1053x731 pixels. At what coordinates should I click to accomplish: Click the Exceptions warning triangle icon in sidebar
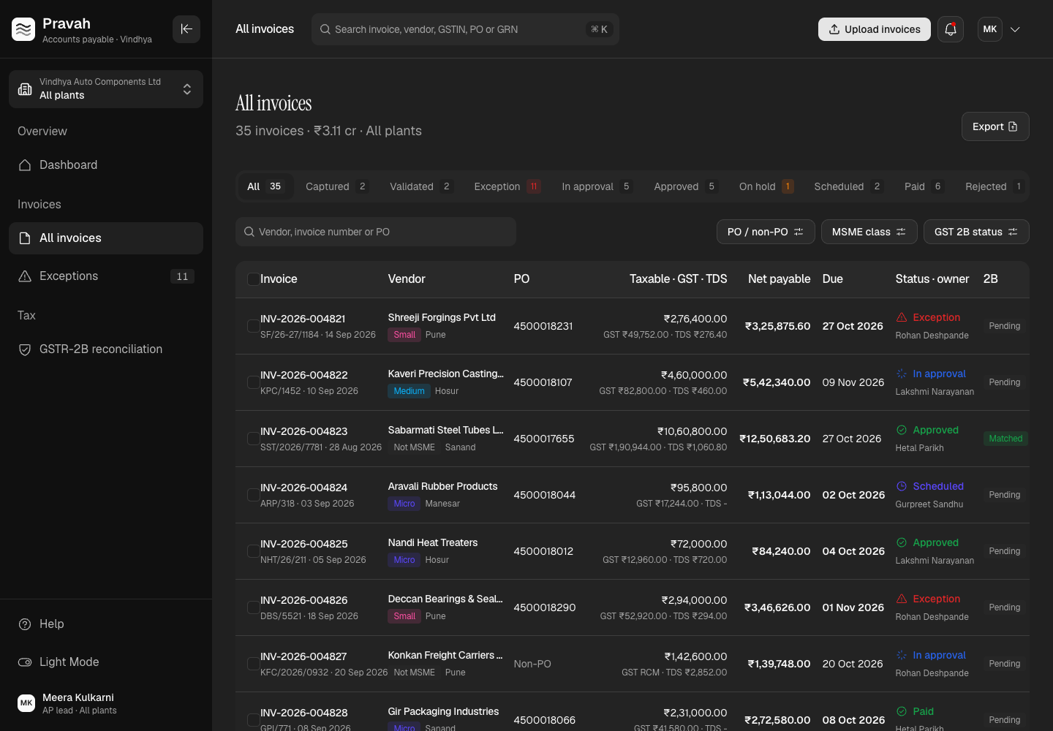coord(25,276)
